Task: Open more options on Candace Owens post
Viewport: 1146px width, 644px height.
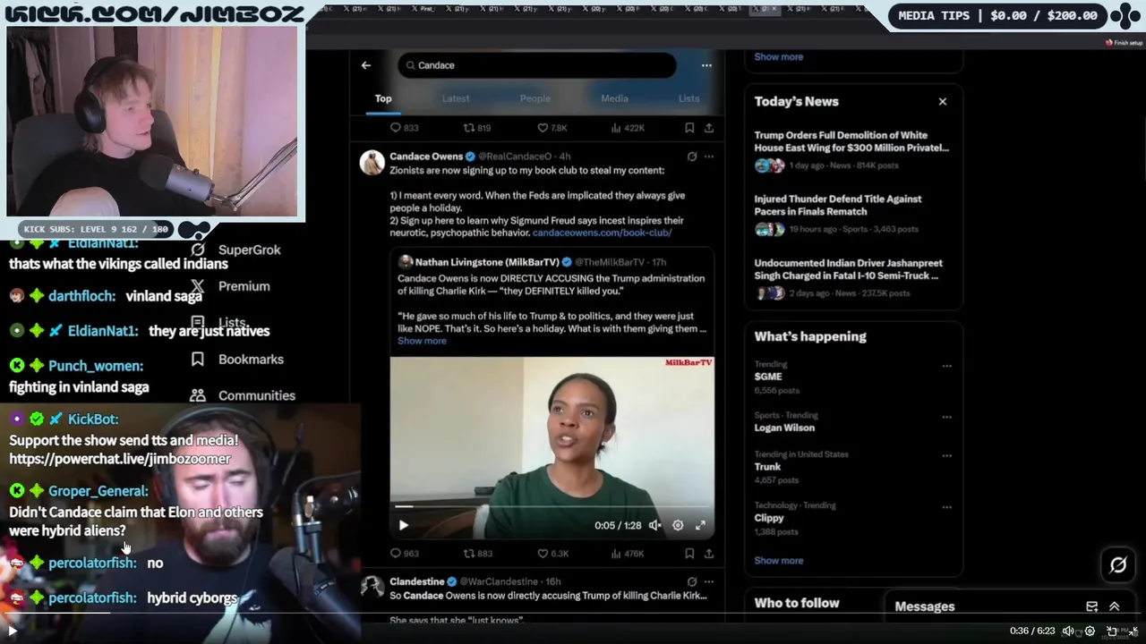Action: pyautogui.click(x=709, y=157)
